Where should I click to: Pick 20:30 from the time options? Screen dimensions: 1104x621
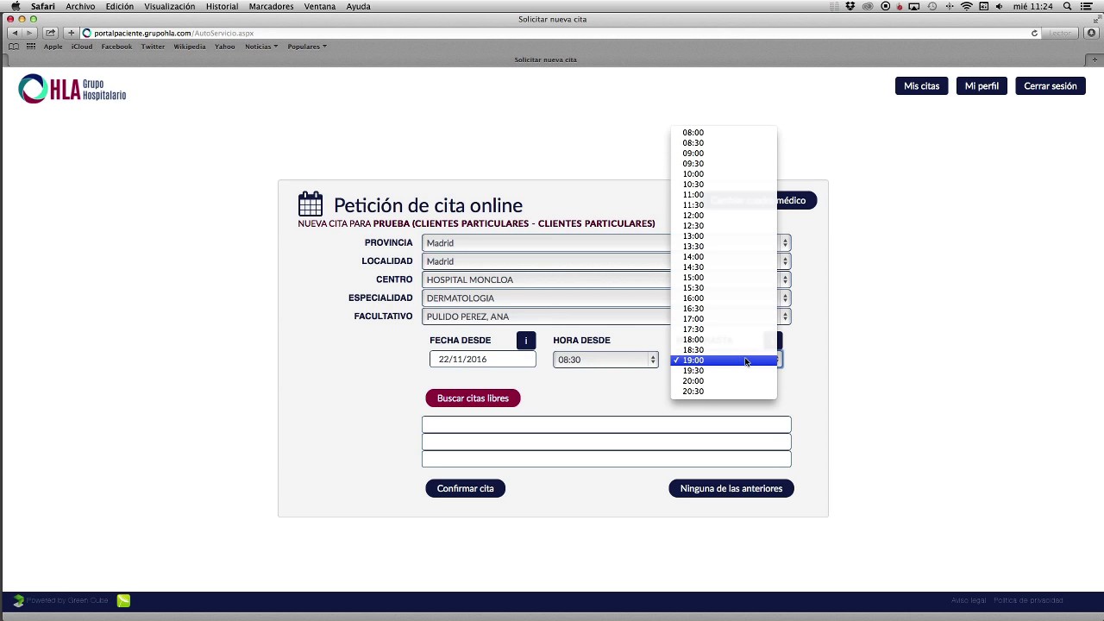693,392
